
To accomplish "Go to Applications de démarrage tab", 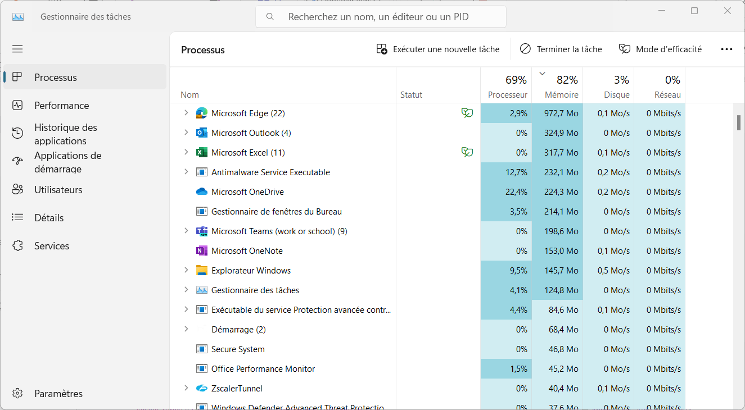I will tap(85, 162).
